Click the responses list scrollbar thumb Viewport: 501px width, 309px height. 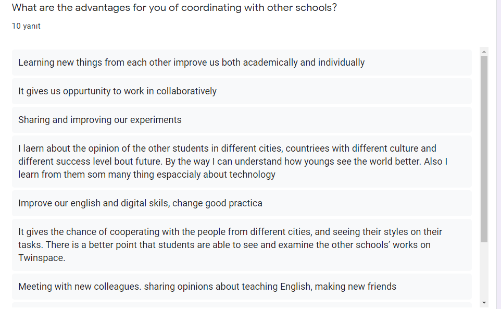coord(484,149)
